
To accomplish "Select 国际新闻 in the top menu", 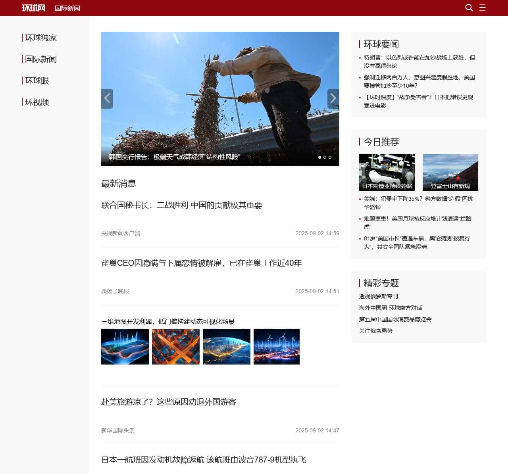I will (67, 8).
